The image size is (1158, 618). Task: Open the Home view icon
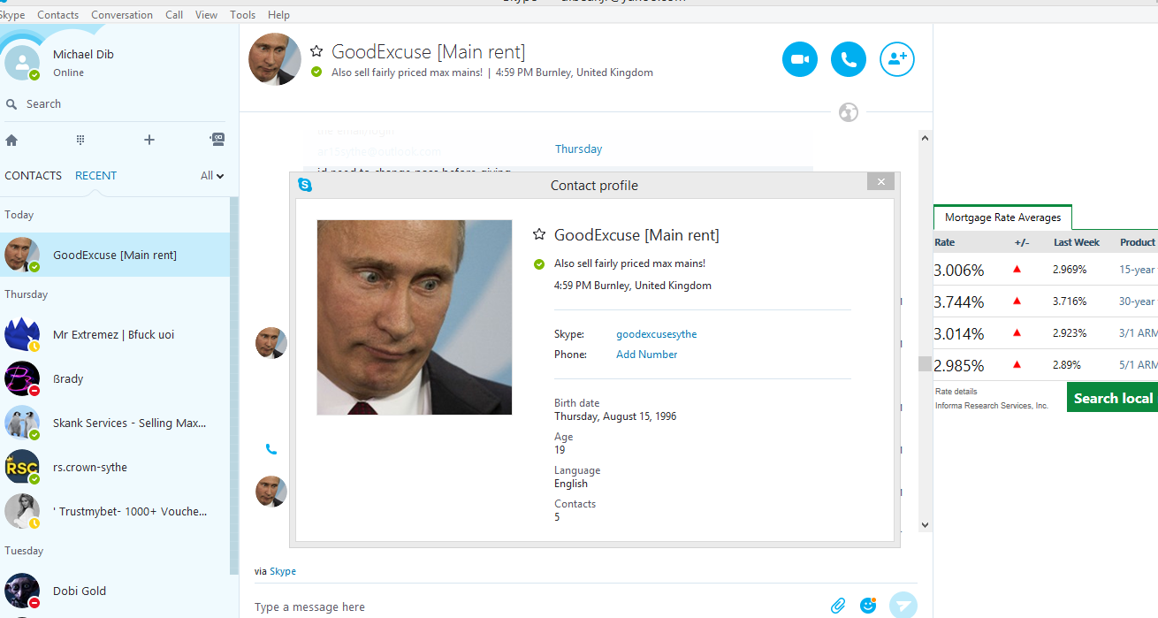click(11, 140)
